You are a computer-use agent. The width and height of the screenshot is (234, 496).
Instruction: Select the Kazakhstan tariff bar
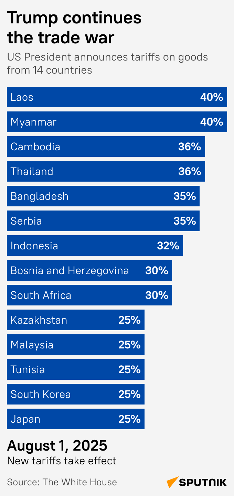pos(76,320)
